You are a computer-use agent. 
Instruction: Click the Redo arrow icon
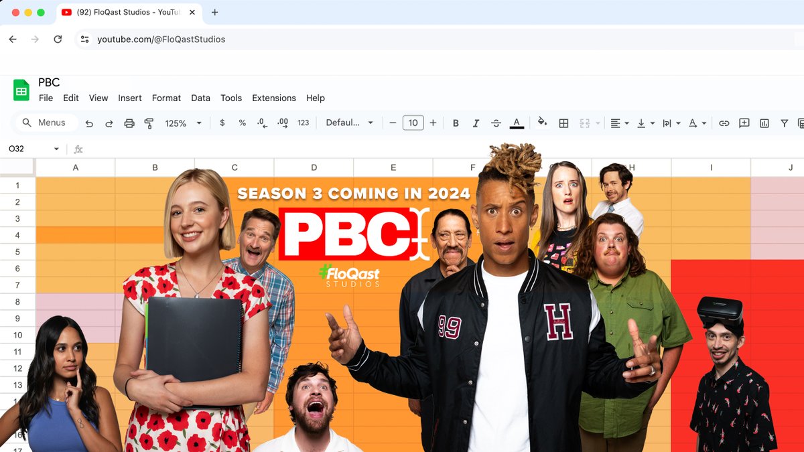pyautogui.click(x=109, y=123)
